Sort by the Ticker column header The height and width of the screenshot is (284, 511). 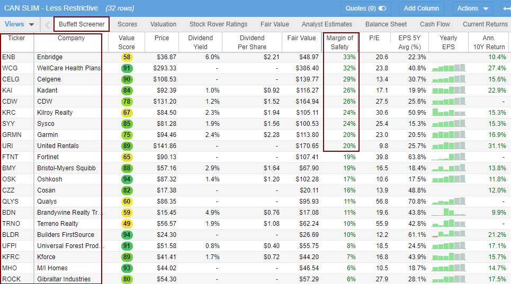pos(16,42)
